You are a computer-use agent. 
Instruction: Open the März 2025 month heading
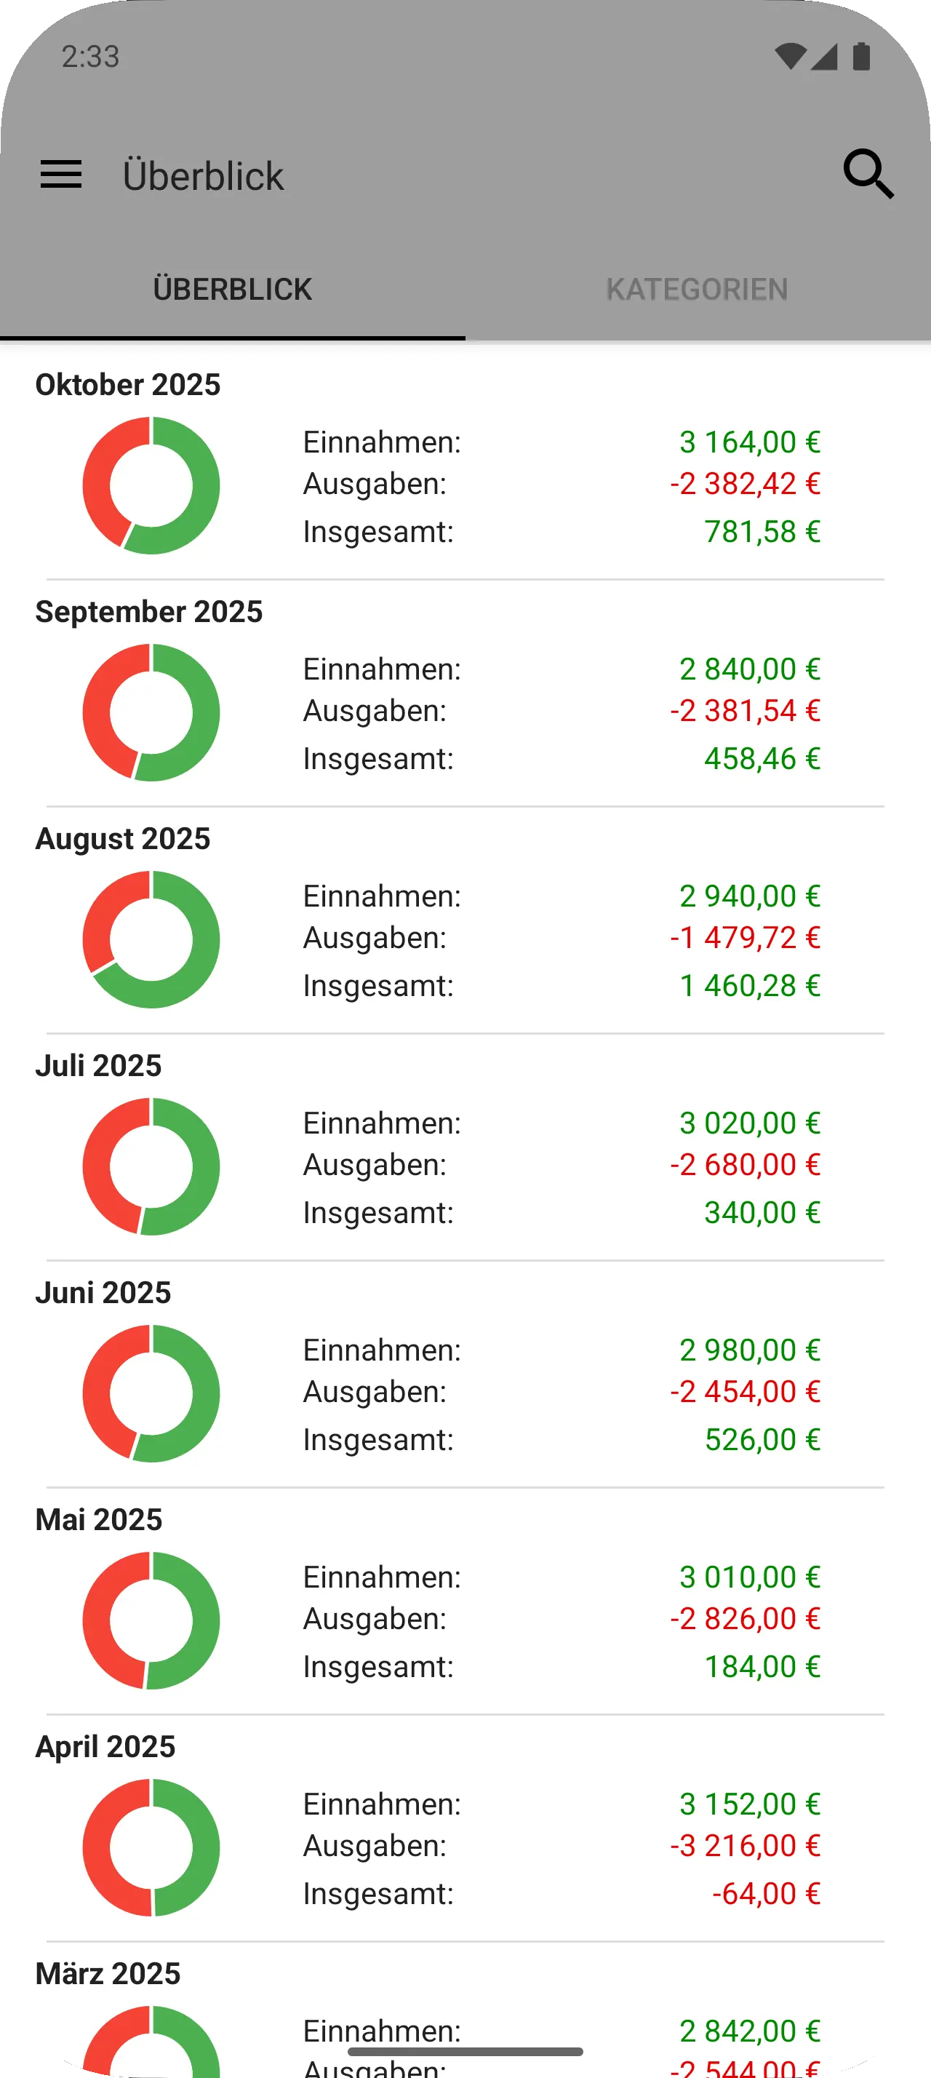tap(108, 1974)
